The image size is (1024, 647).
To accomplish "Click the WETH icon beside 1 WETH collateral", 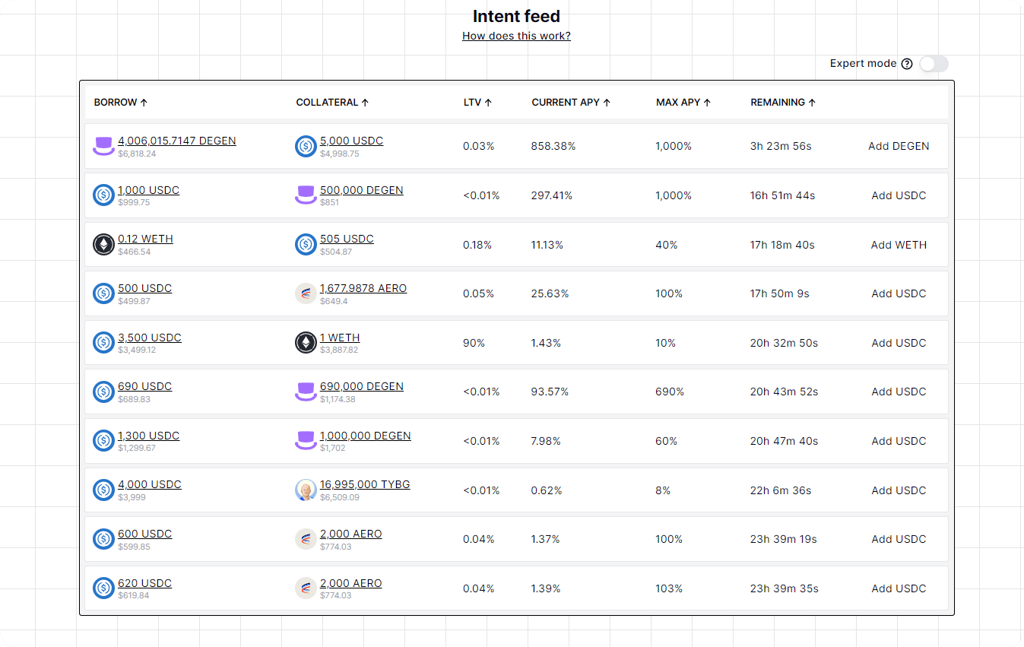I will pyautogui.click(x=306, y=343).
